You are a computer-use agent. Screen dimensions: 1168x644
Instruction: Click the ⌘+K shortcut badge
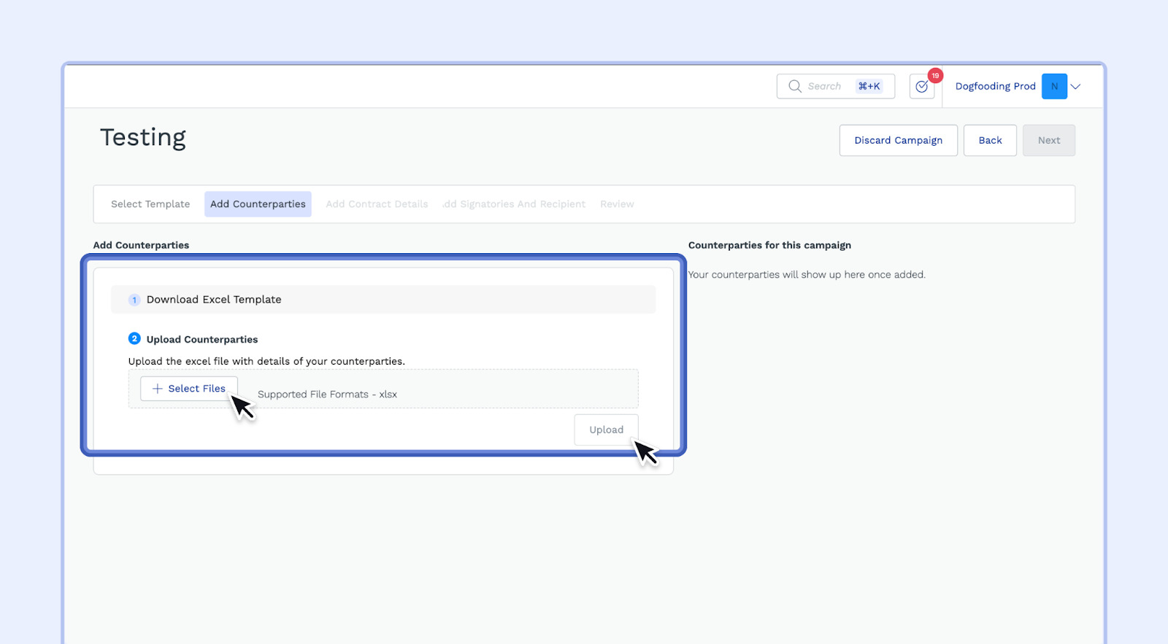pos(869,86)
